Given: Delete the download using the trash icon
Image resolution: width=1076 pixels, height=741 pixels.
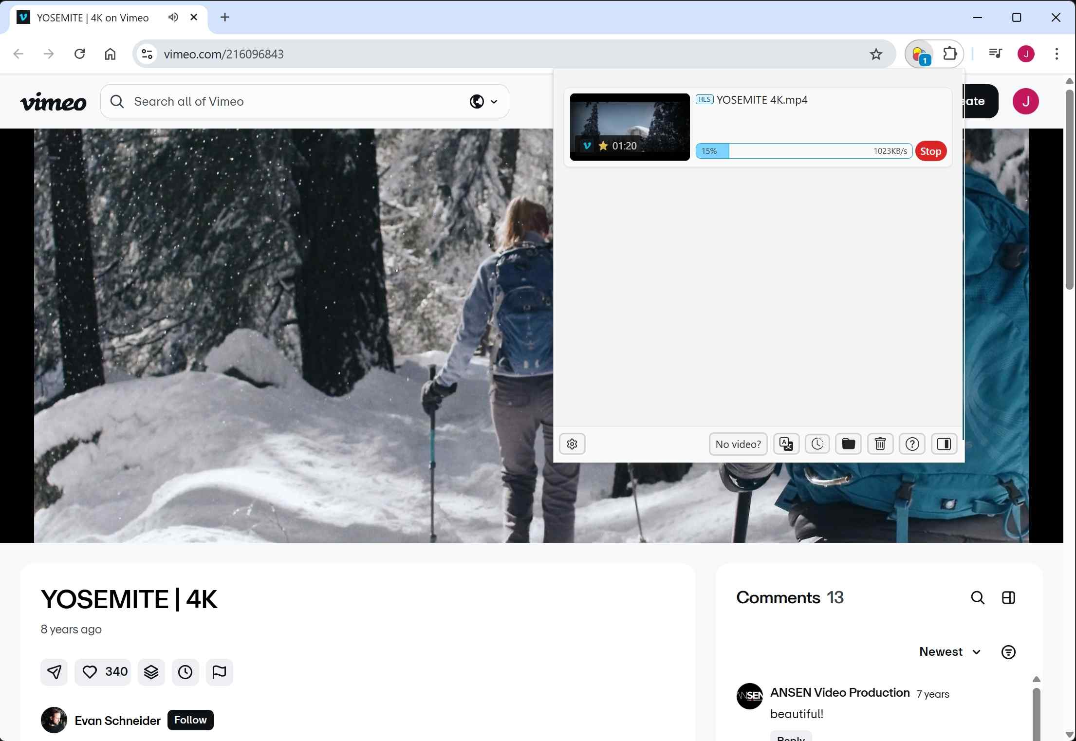Looking at the screenshot, I should tap(880, 444).
